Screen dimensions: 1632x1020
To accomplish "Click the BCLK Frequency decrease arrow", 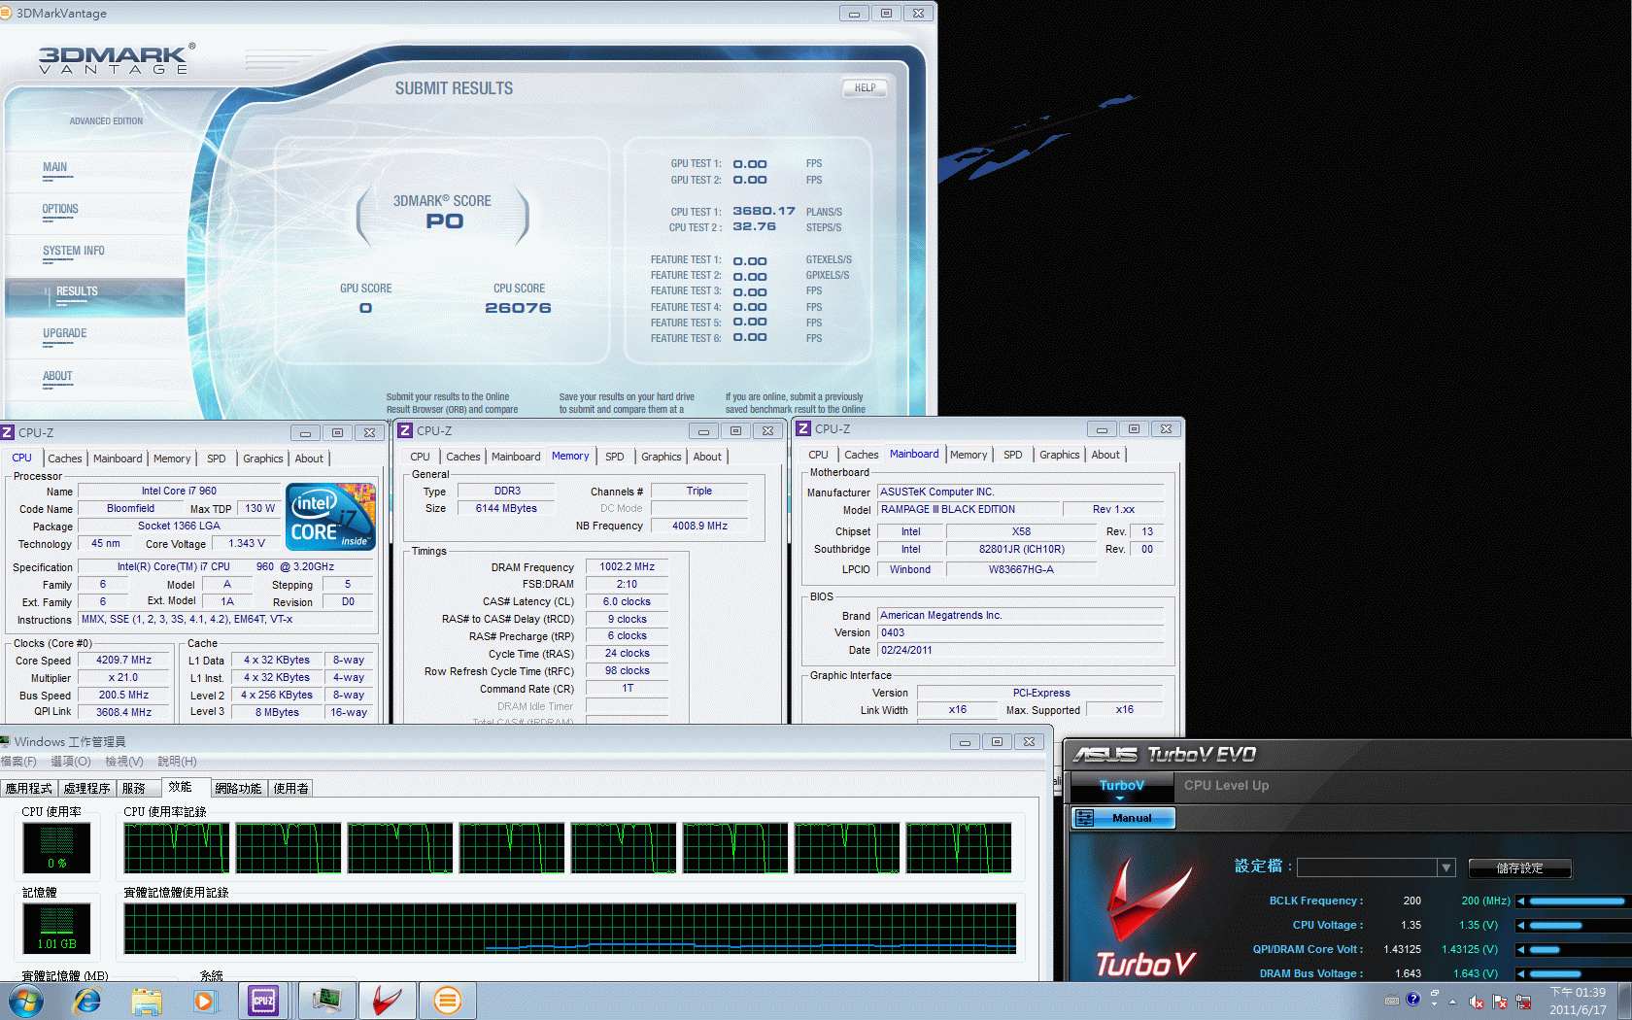I will (x=1521, y=901).
